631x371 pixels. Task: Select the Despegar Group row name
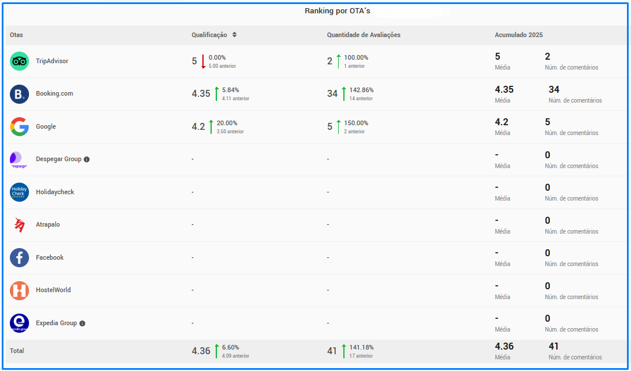(x=59, y=159)
